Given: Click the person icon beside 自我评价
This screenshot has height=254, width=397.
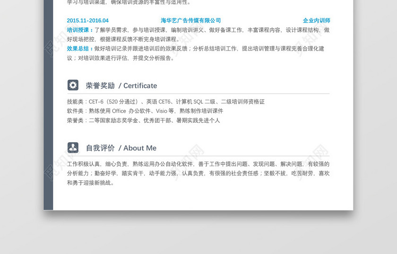Looking at the screenshot, I should 73,147.
